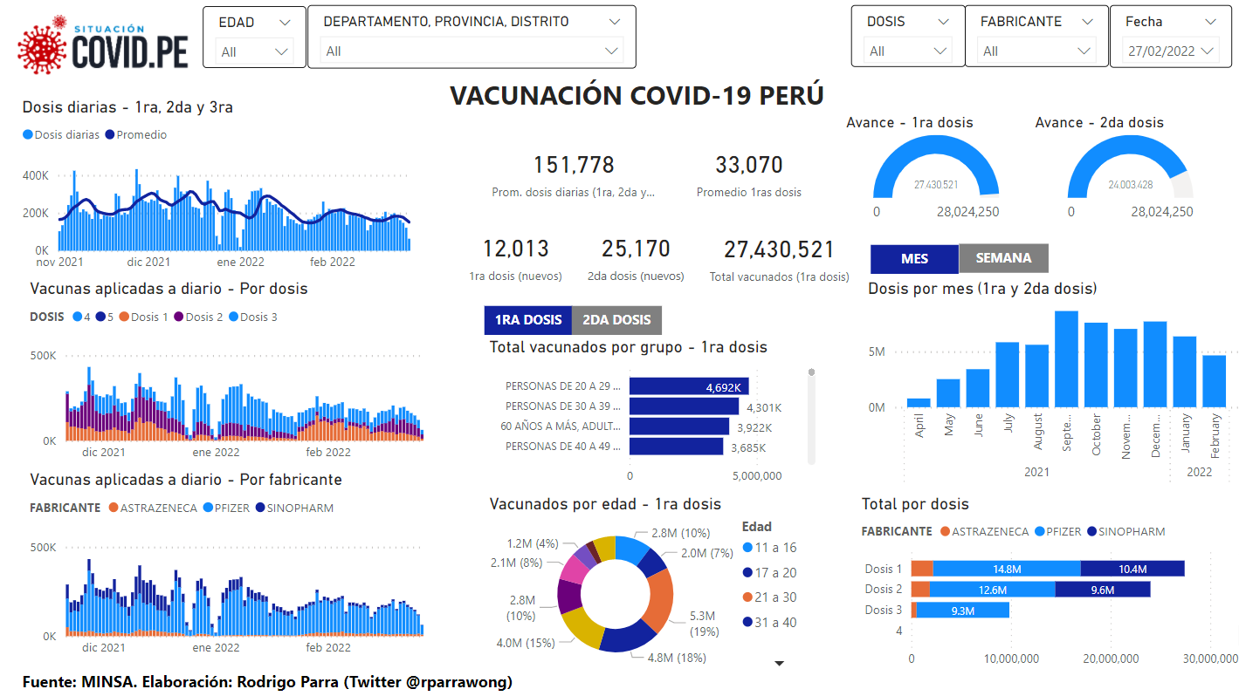The height and width of the screenshot is (696, 1239).
Task: Select the '11 a 16' age legend item
Action: [769, 548]
